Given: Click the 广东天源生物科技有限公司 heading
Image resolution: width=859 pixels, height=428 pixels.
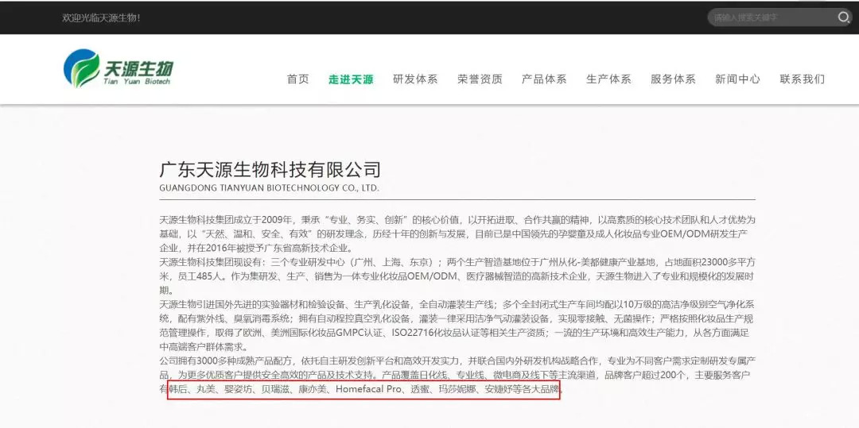Looking at the screenshot, I should [270, 169].
